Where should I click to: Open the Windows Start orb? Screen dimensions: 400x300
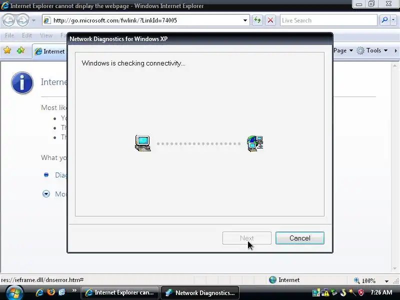pos(14,293)
